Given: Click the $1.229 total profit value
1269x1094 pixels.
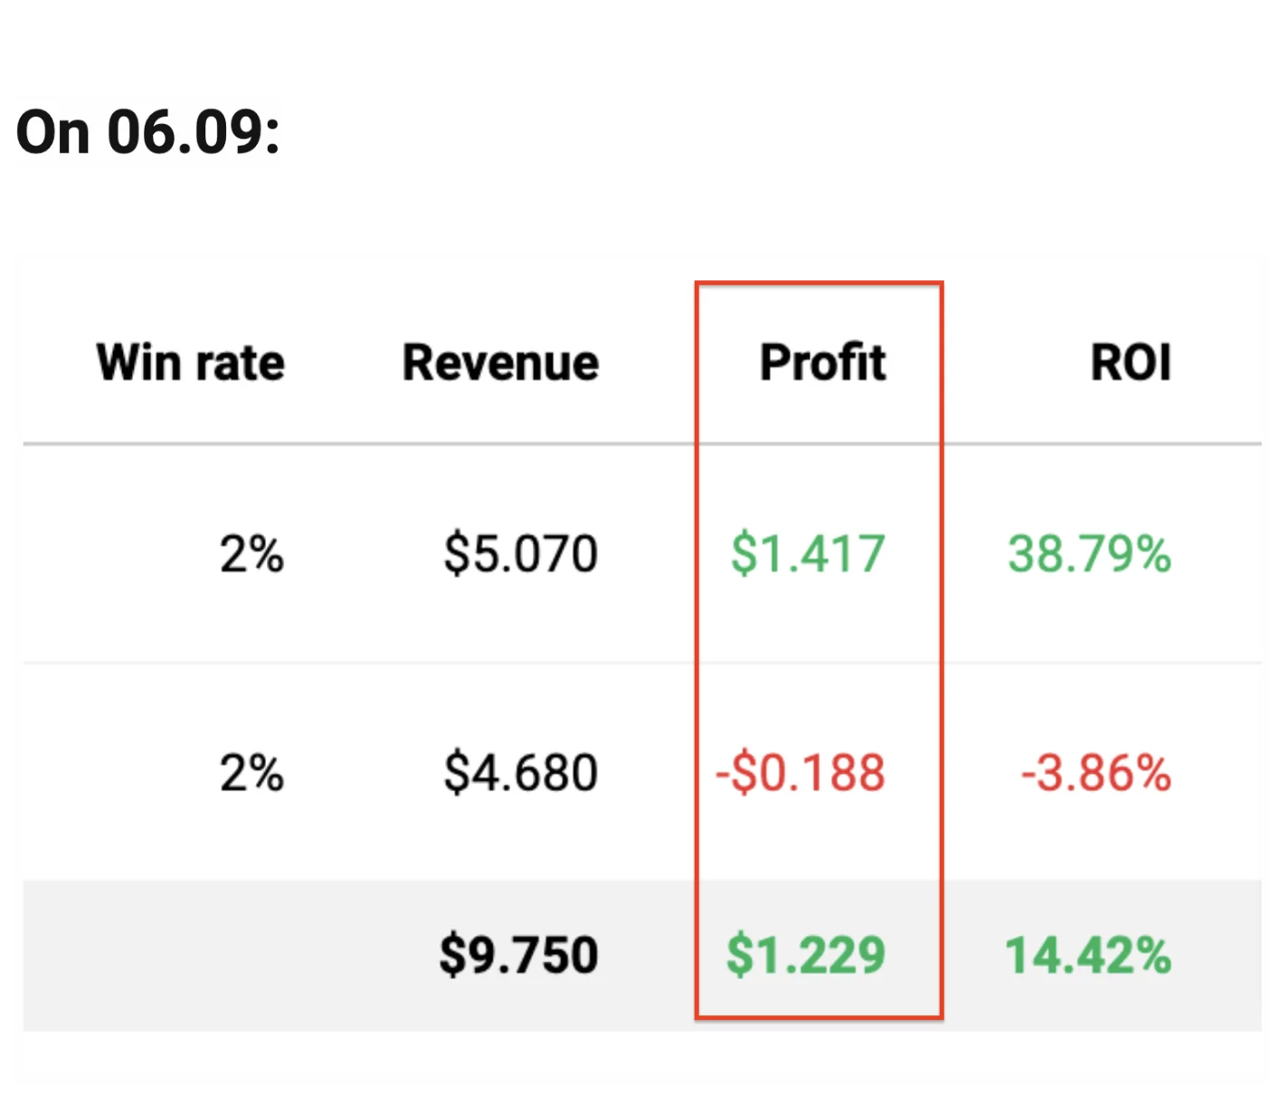Looking at the screenshot, I should pyautogui.click(x=806, y=956).
